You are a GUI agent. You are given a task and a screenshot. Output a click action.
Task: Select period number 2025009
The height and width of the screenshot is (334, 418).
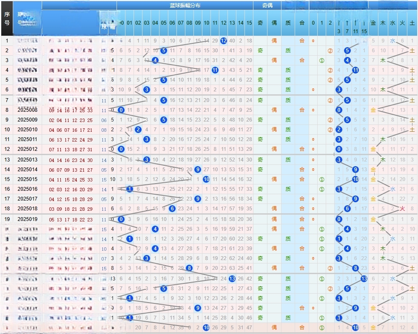point(28,119)
